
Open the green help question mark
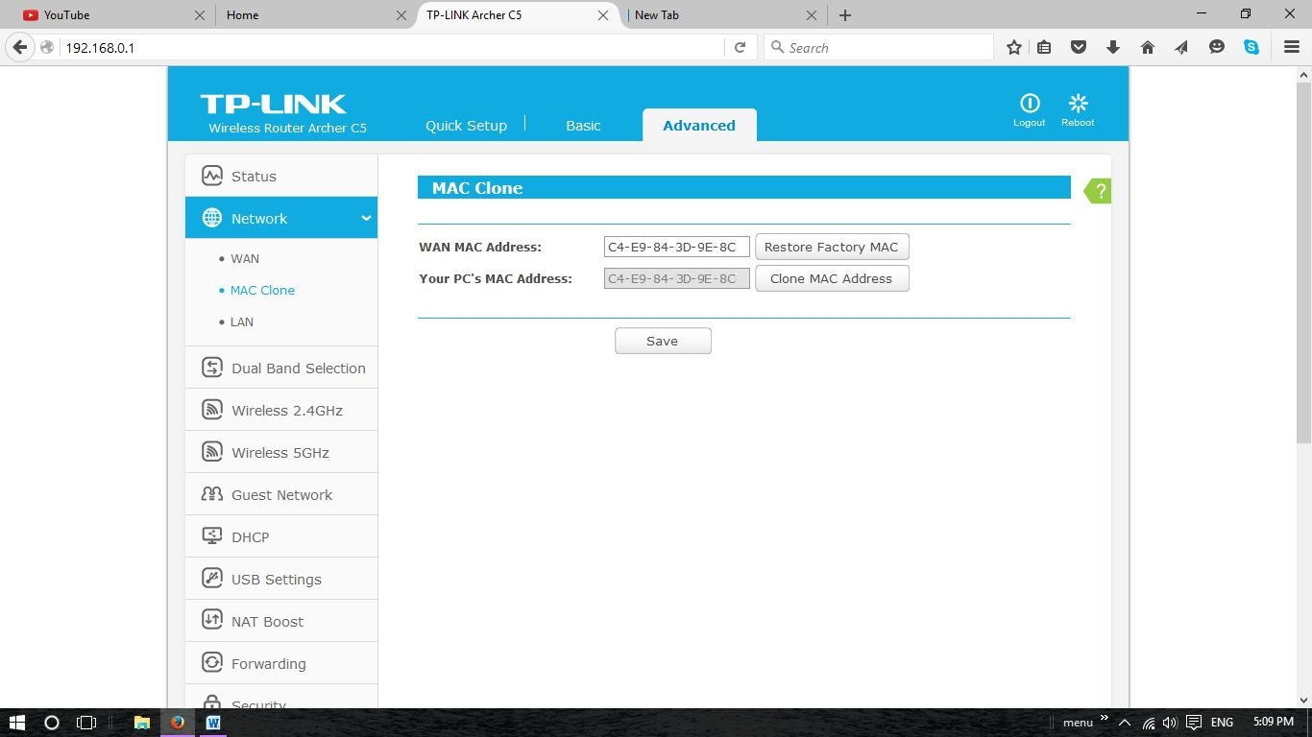coord(1098,191)
